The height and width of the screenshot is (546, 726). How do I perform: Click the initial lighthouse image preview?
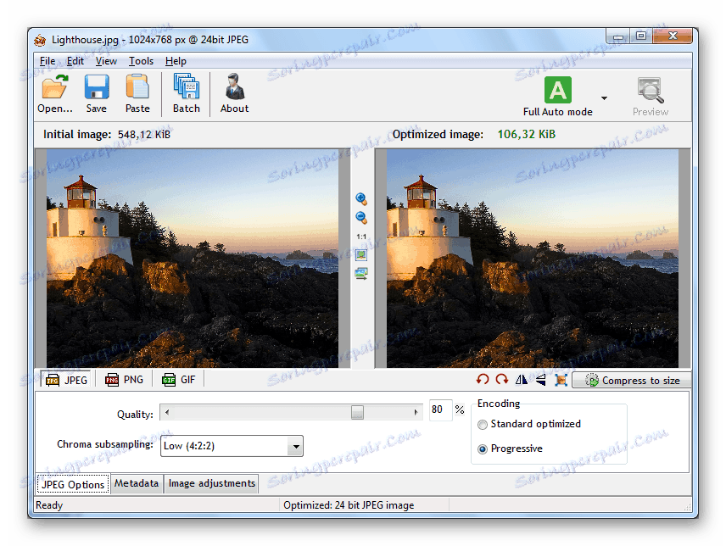(x=193, y=259)
